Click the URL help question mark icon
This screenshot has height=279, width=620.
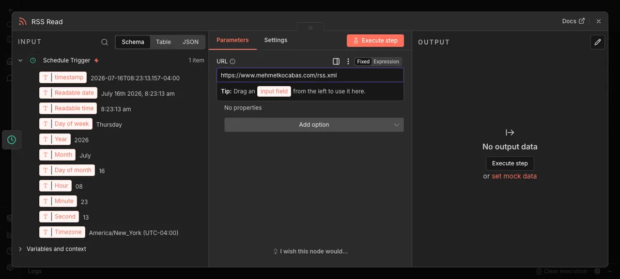pos(233,61)
